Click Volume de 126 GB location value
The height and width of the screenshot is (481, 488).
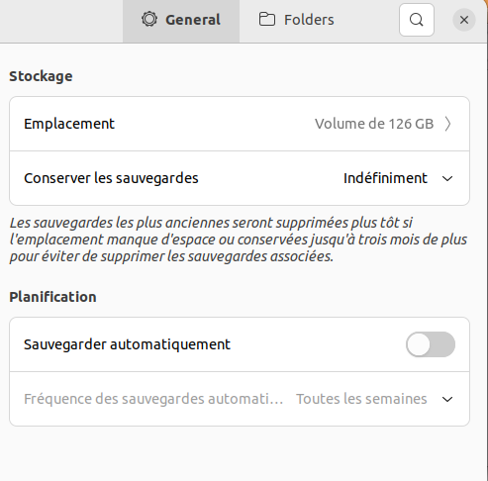pyautogui.click(x=374, y=124)
